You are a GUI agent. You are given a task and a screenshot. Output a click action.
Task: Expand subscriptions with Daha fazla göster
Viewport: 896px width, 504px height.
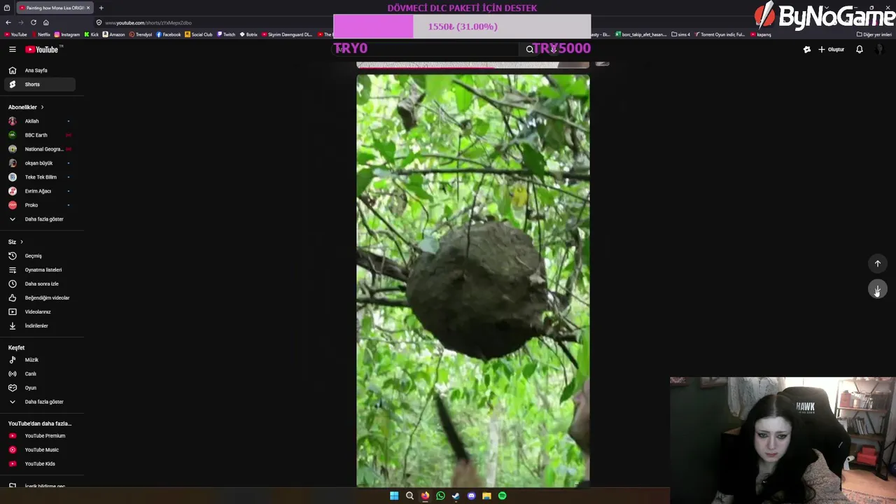tap(39, 219)
